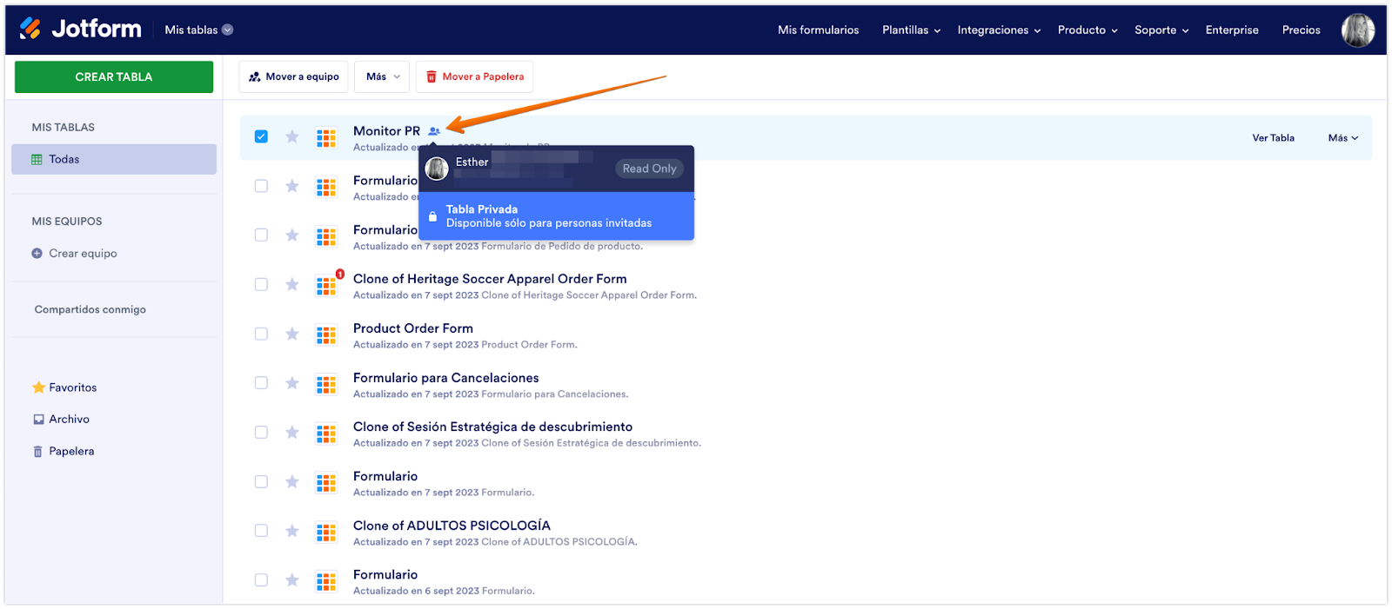Image resolution: width=1392 pixels, height=609 pixels.
Task: Go to Enterprise page
Action: pos(1232,30)
